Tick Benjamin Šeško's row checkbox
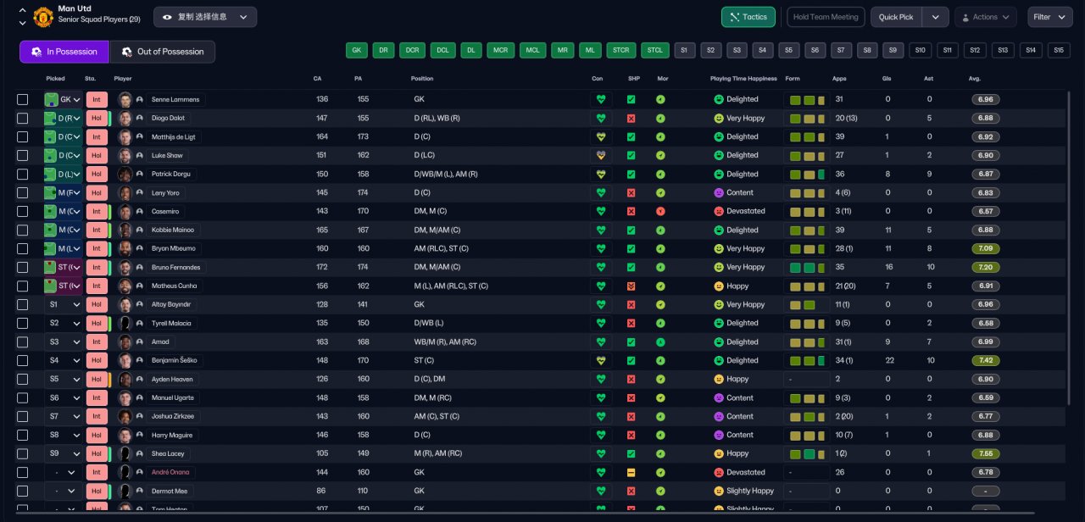 click(23, 360)
